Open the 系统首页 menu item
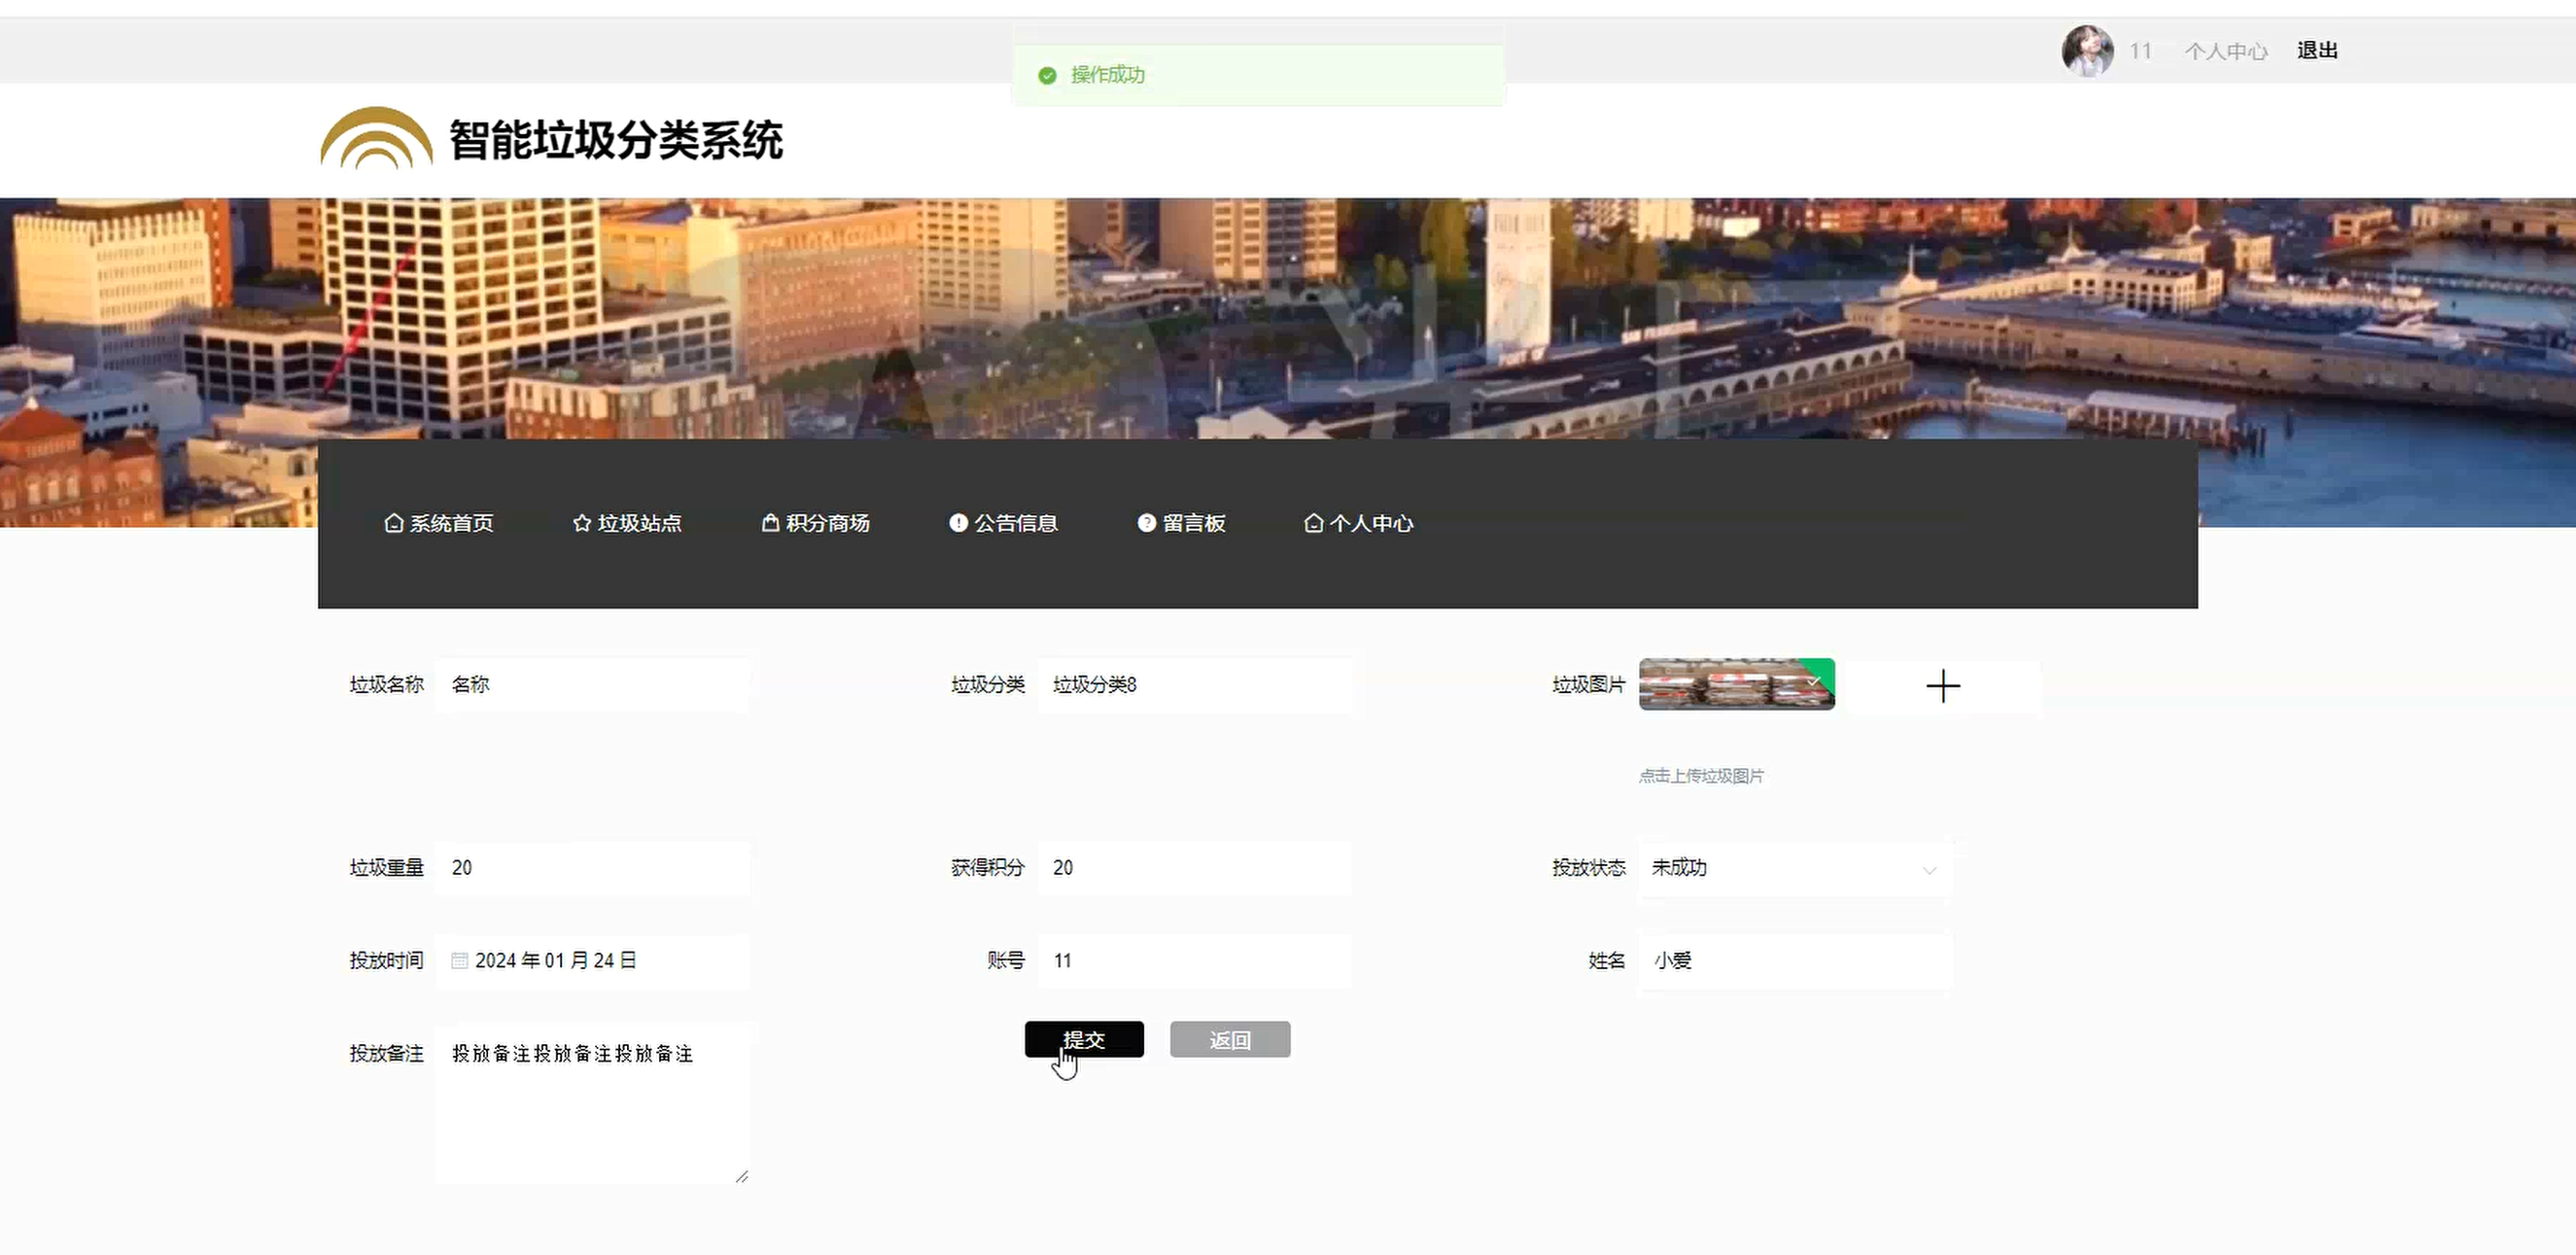The height and width of the screenshot is (1255, 2576). pos(439,523)
